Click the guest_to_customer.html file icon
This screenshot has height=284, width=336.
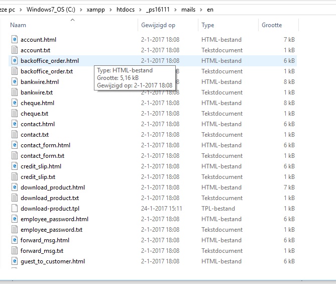(15, 261)
